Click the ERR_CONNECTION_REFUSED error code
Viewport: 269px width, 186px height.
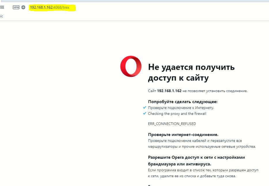point(172,124)
